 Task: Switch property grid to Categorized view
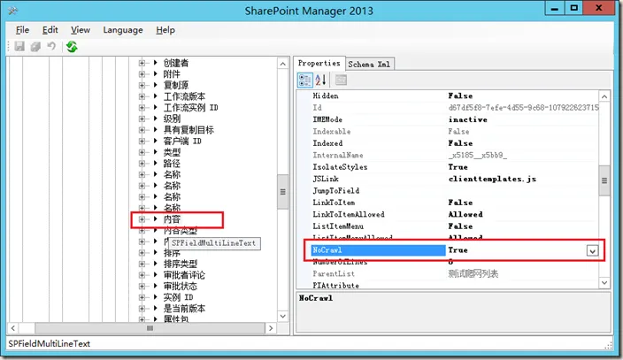coord(304,80)
